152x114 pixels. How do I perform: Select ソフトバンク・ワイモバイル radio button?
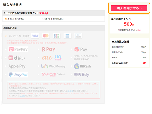[71, 58]
